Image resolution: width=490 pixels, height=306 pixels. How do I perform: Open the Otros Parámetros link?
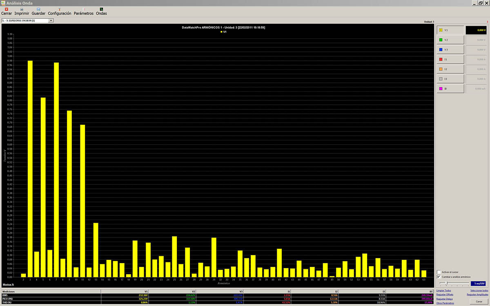(x=445, y=303)
